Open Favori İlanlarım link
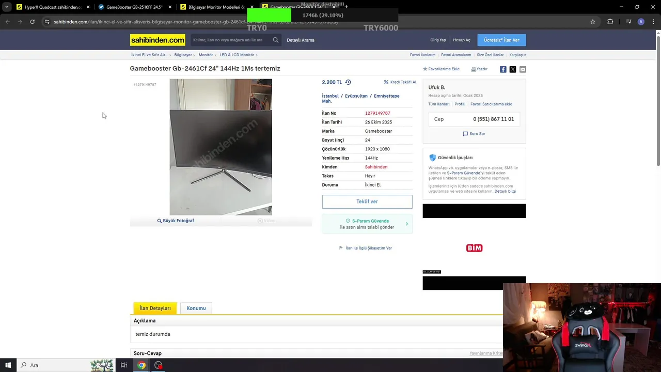Image resolution: width=661 pixels, height=372 pixels. pyautogui.click(x=422, y=55)
